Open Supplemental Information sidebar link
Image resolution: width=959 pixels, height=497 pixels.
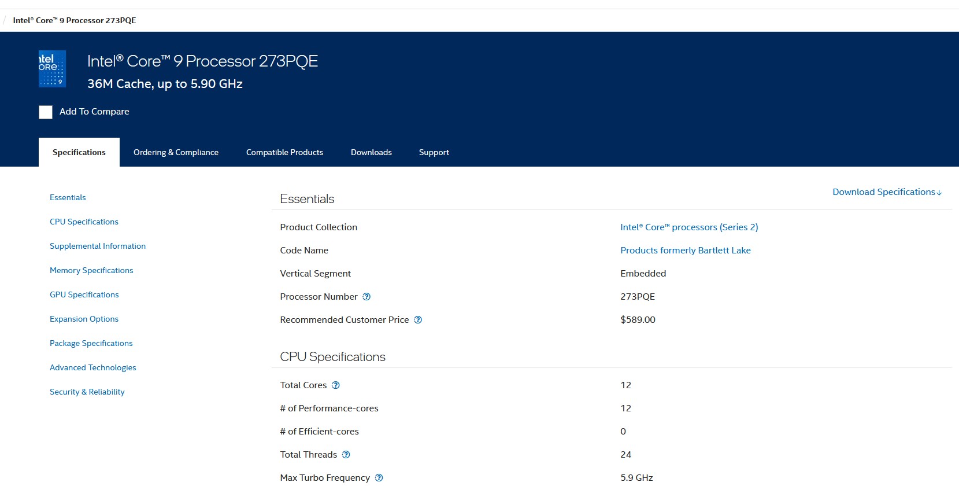(x=98, y=246)
